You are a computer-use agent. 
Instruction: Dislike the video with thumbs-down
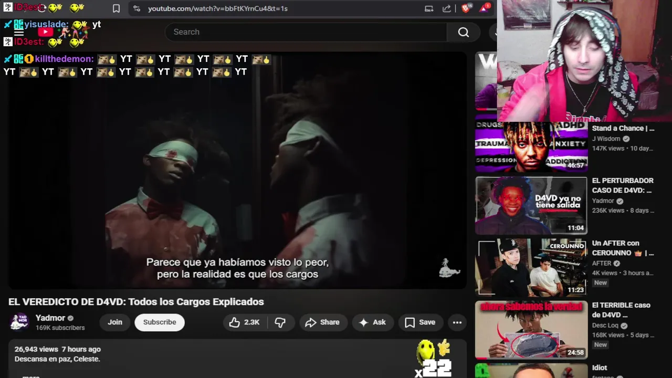click(x=280, y=322)
